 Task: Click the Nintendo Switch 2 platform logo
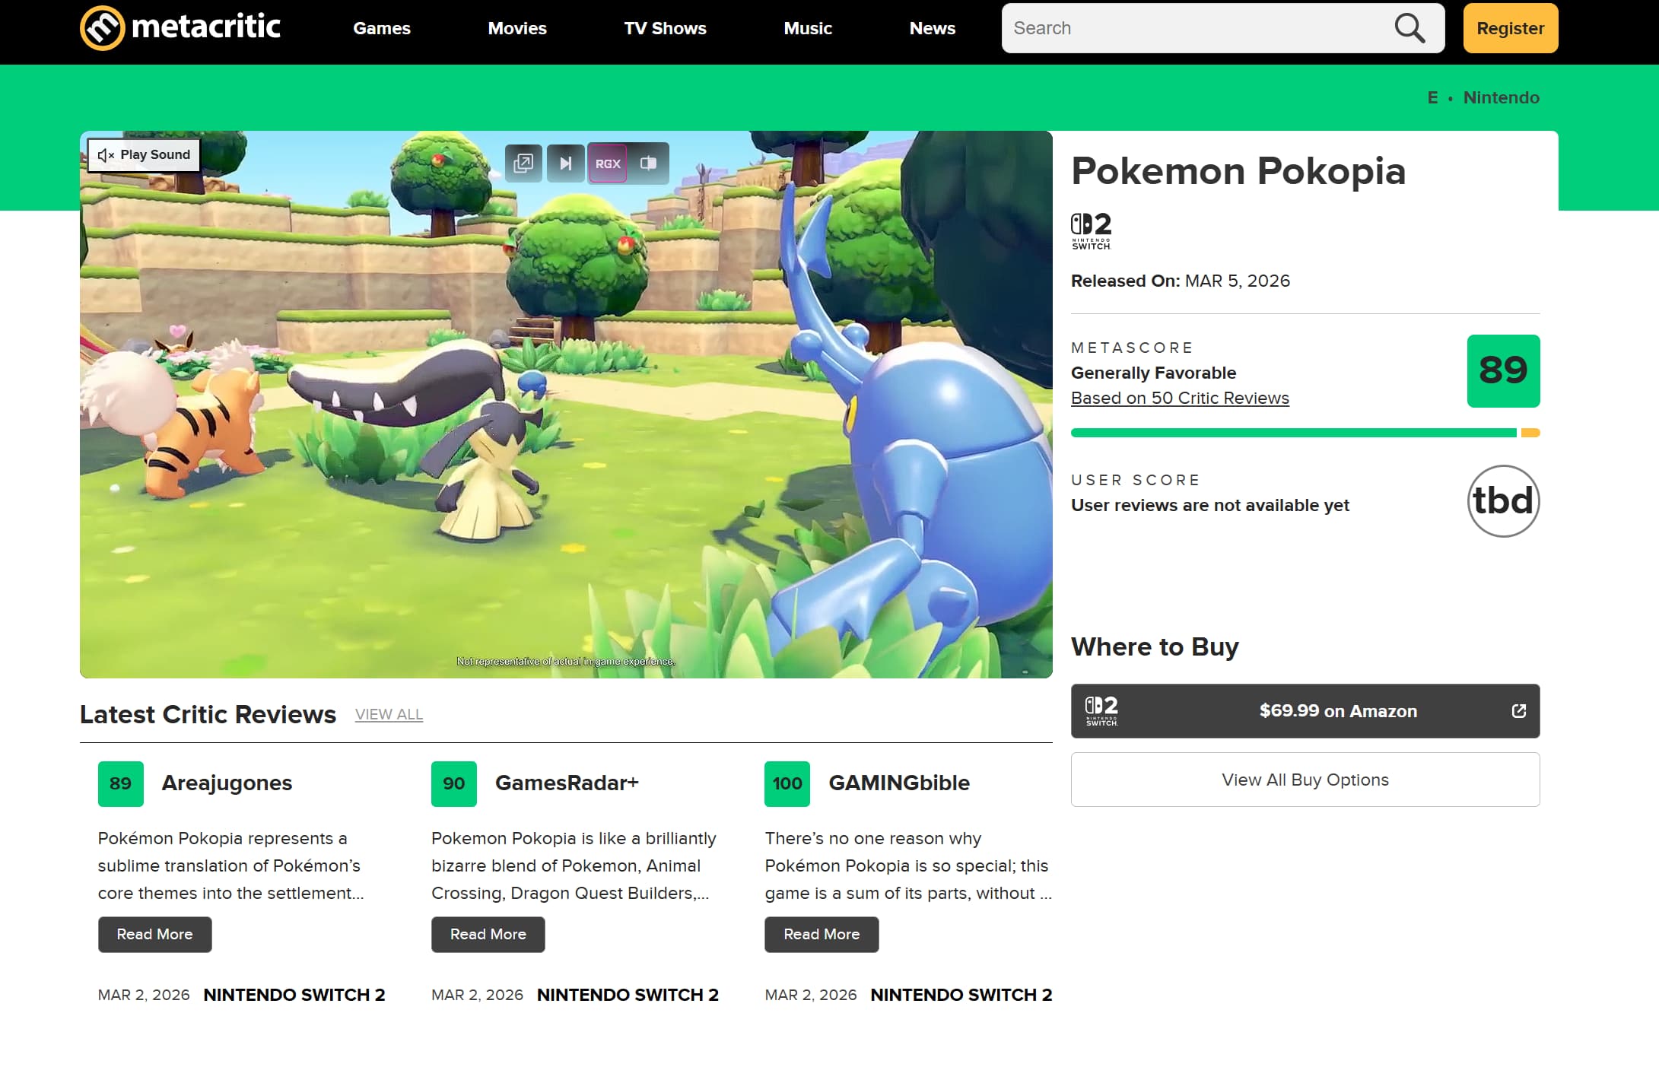coord(1091,230)
